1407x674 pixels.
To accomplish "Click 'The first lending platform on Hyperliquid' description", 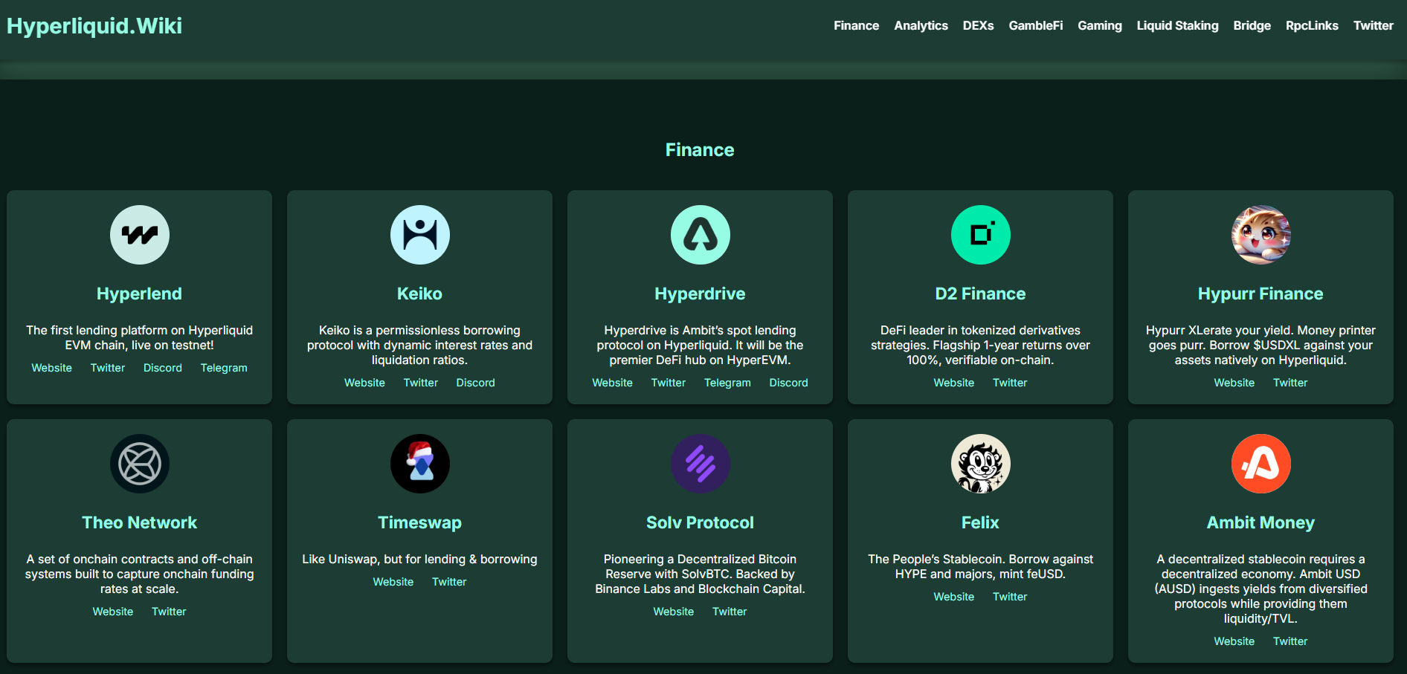I will pyautogui.click(x=139, y=337).
